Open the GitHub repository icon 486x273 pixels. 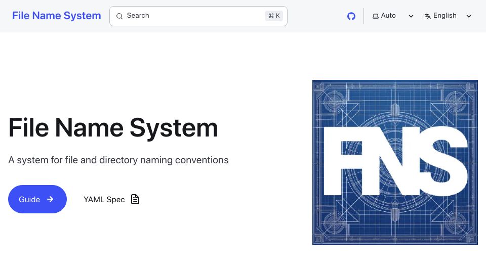(x=351, y=16)
